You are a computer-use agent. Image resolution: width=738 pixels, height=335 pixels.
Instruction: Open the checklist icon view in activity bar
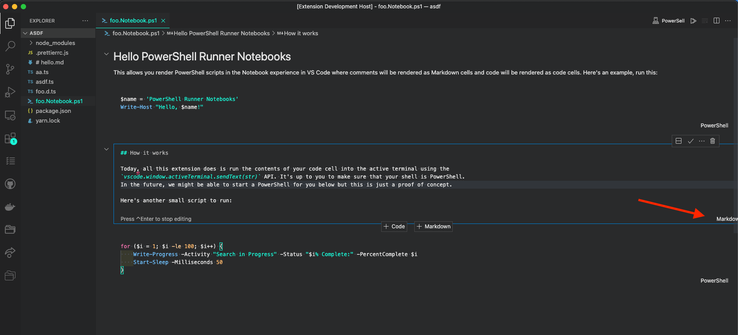click(10, 161)
